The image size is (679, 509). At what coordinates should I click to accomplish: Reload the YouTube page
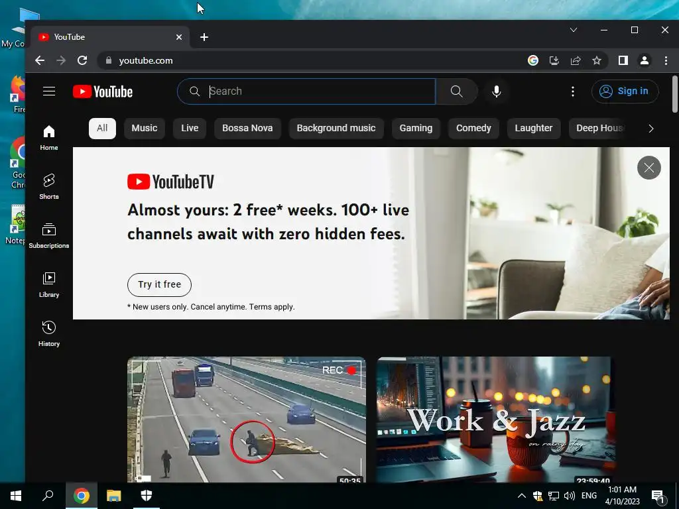82,60
